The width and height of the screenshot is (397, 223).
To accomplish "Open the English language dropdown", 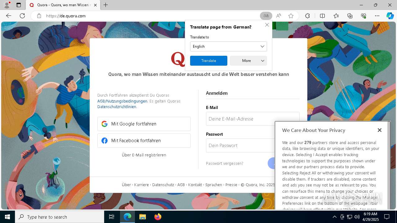I will click(x=229, y=46).
